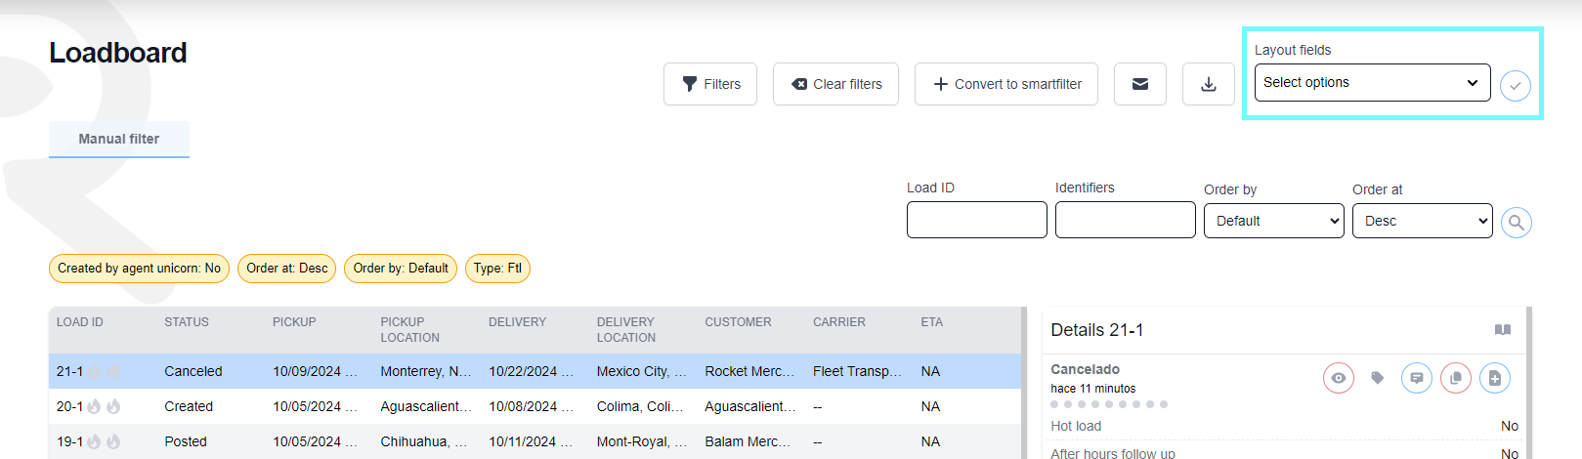Click the Created status cell
The width and height of the screenshot is (1582, 459).
pos(189,406)
